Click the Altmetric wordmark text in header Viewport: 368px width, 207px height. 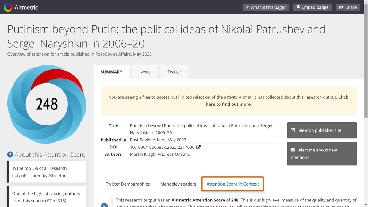coord(26,7)
